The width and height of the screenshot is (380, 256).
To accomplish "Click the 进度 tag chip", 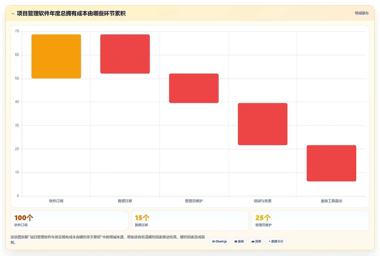I will click(256, 241).
